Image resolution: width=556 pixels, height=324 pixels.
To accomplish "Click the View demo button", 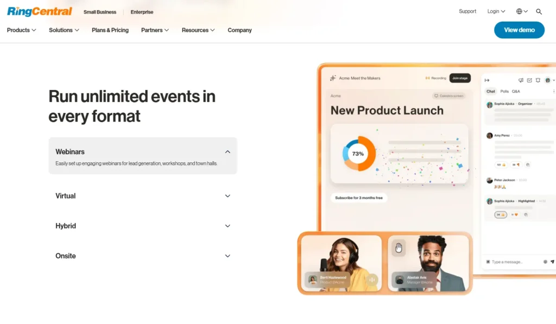I will 519,30.
